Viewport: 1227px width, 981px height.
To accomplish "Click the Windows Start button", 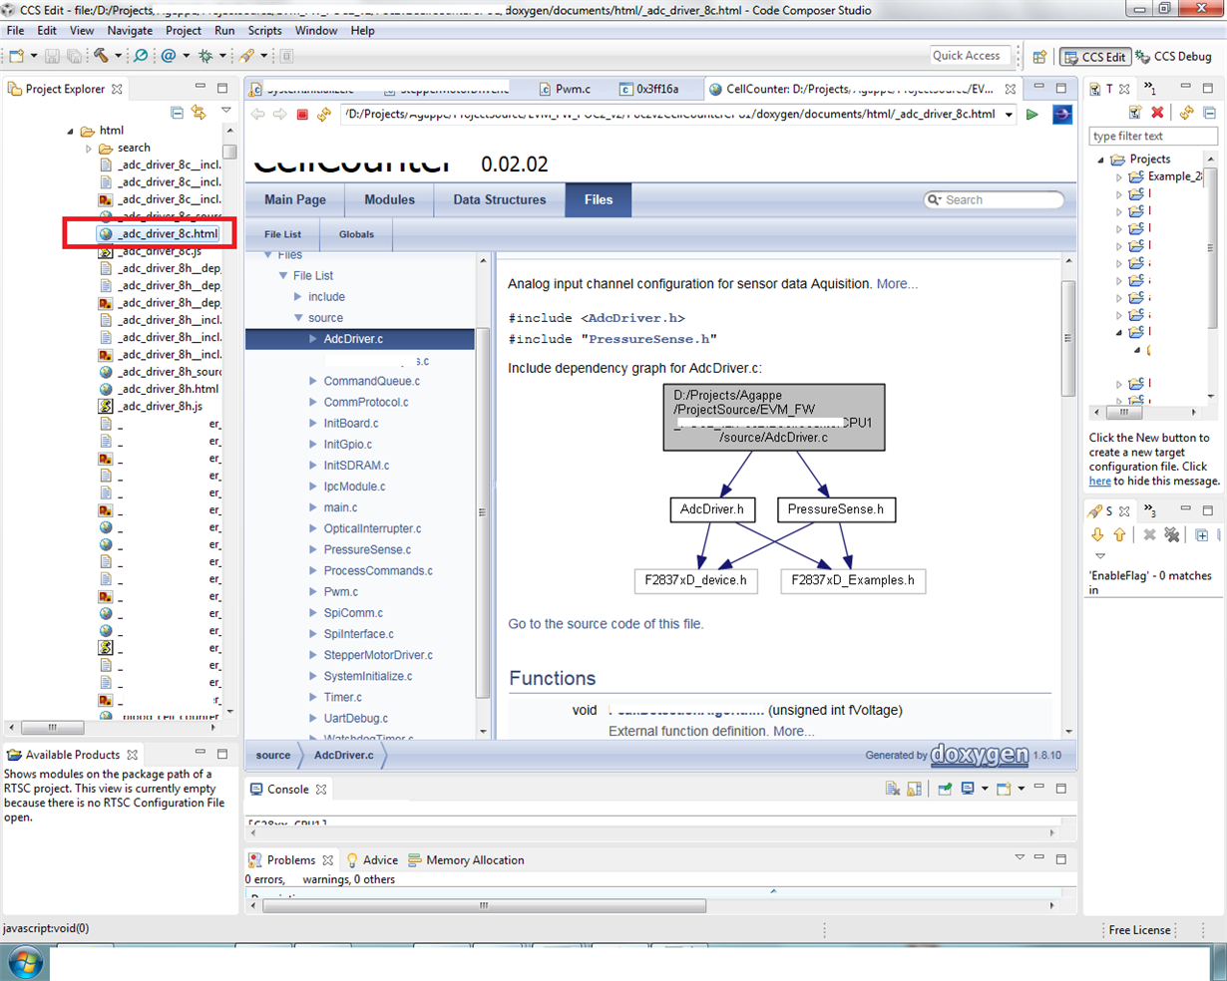I will [25, 964].
